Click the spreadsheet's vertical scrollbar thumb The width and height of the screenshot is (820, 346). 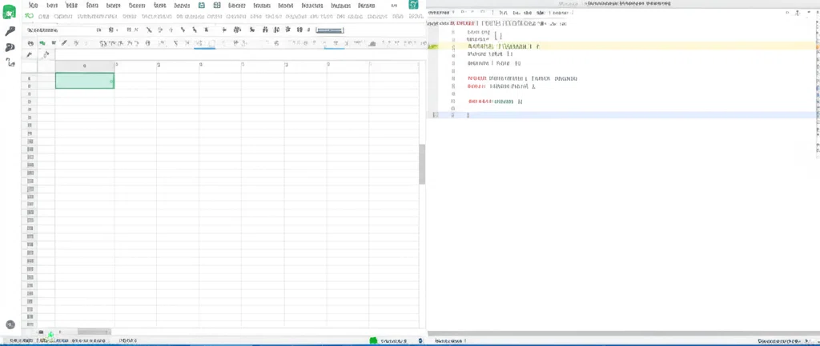coord(422,165)
